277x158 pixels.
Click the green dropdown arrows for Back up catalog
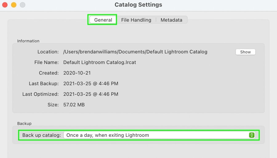[x=251, y=135]
